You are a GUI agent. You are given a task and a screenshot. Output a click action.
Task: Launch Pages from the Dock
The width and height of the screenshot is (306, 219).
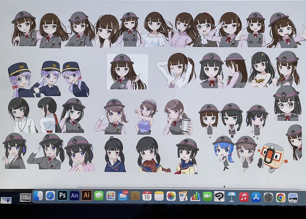(x=183, y=196)
